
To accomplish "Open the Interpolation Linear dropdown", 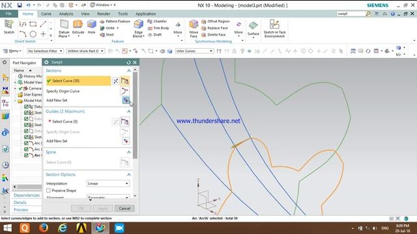I will [108, 183].
